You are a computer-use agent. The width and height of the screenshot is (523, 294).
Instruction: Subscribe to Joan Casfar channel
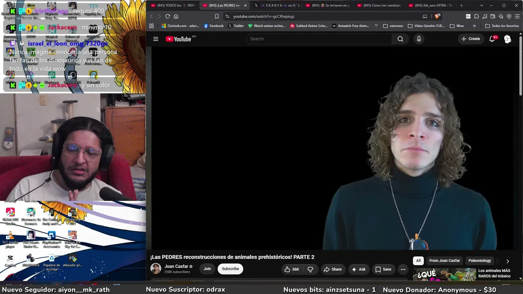point(230,269)
